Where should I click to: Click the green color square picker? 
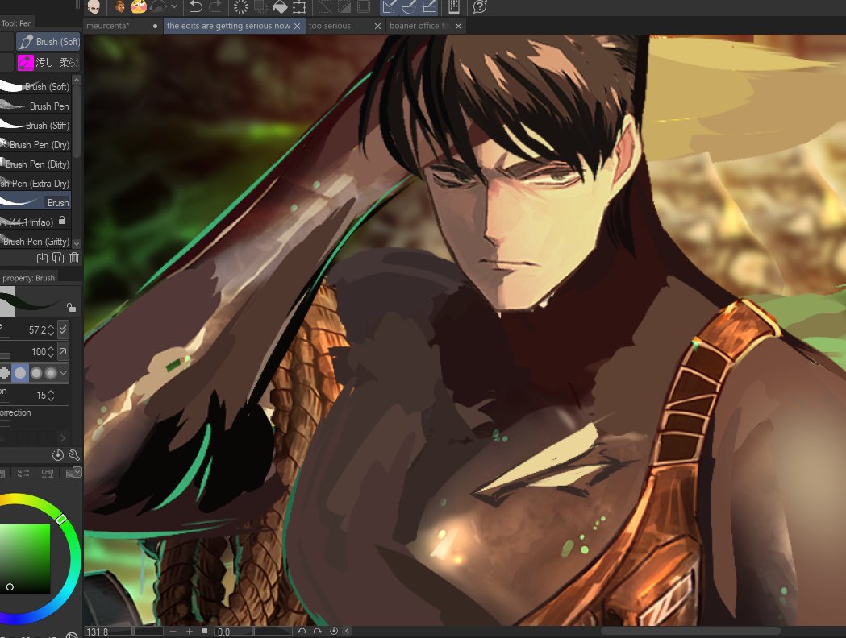(25, 559)
